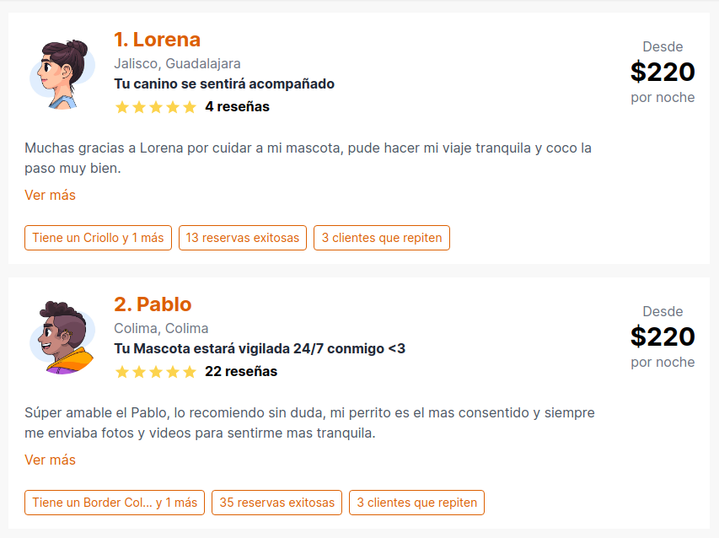719x538 pixels.
Task: Click Pablo's five-star rating
Action: pyautogui.click(x=156, y=372)
